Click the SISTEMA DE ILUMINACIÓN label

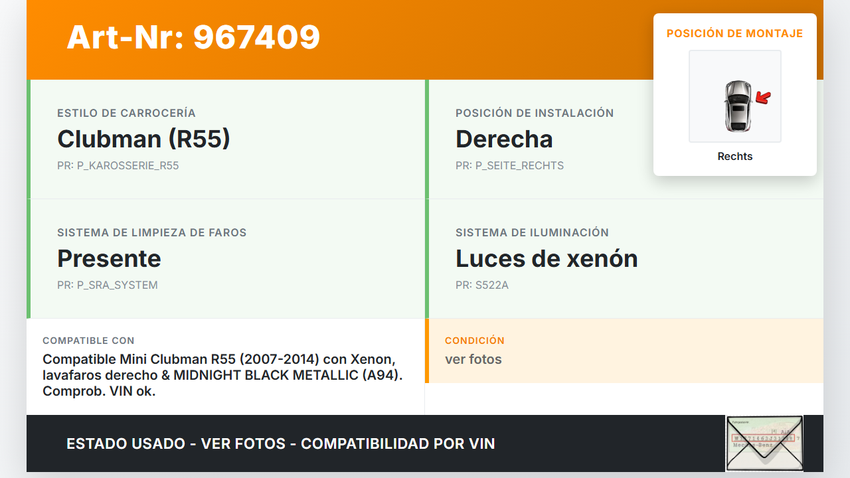click(x=532, y=232)
